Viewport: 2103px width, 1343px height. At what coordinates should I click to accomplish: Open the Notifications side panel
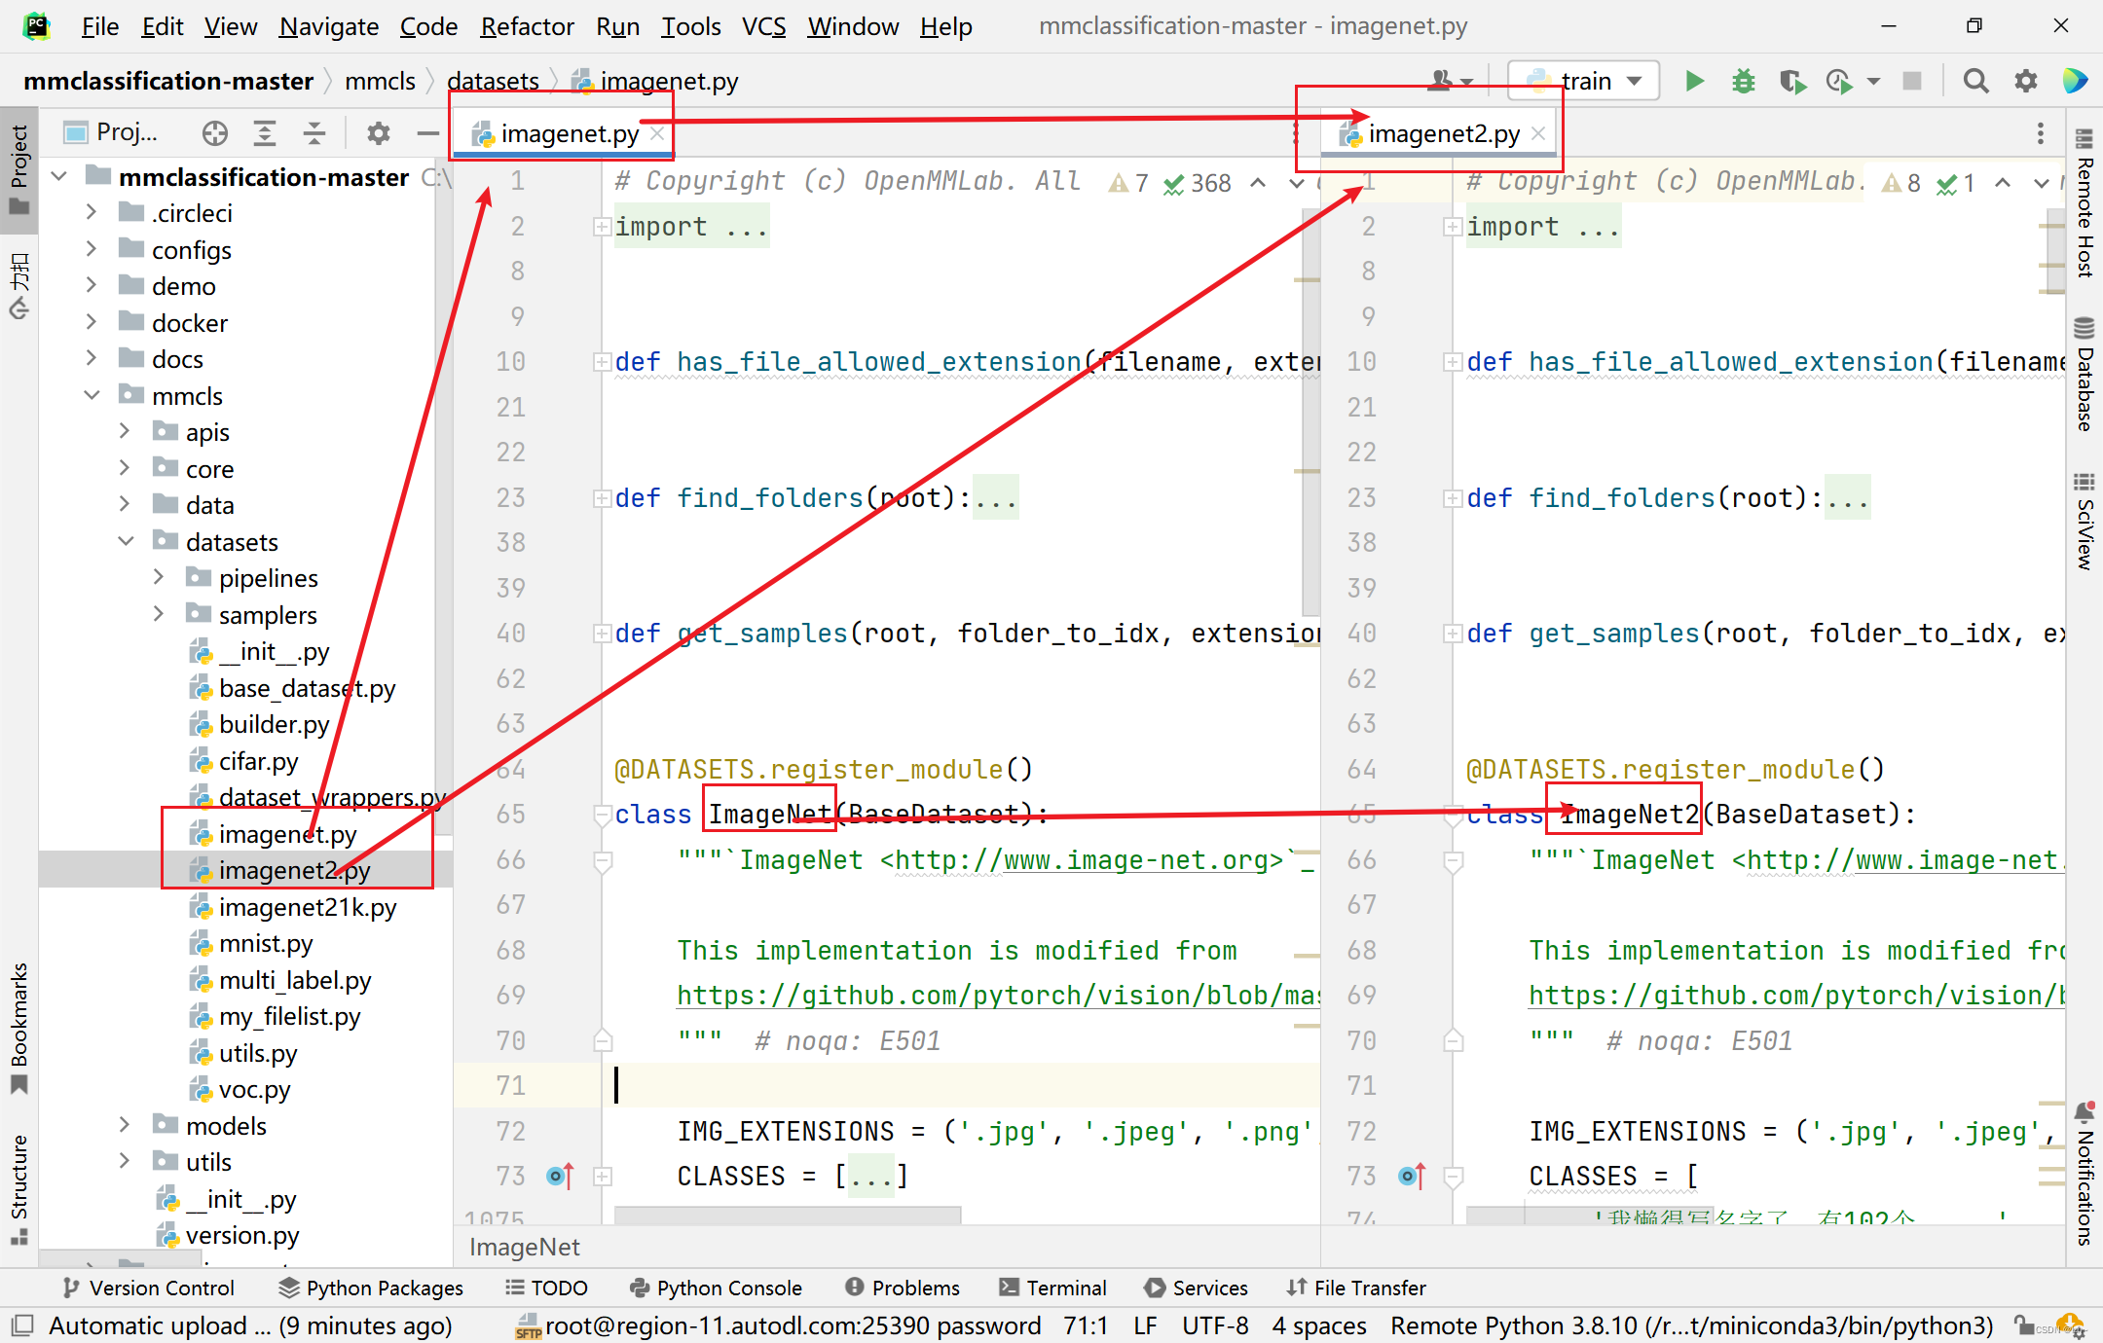(2084, 1174)
